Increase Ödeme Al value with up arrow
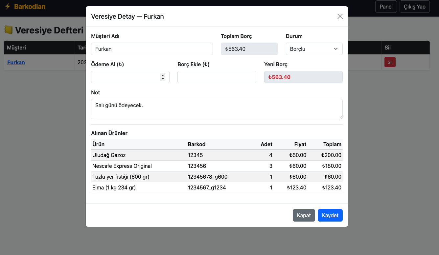 point(163,75)
